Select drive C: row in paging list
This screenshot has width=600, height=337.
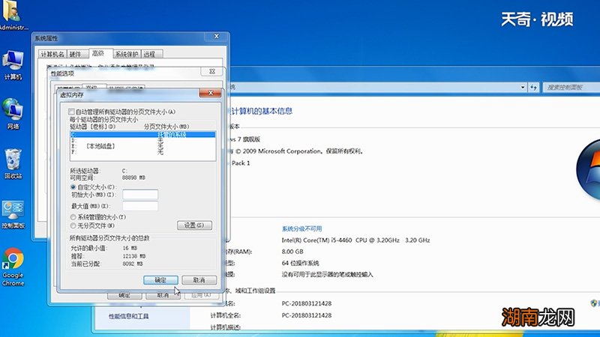pyautogui.click(x=142, y=135)
